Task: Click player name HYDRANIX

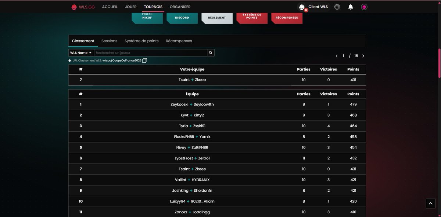Action: [x=201, y=180]
